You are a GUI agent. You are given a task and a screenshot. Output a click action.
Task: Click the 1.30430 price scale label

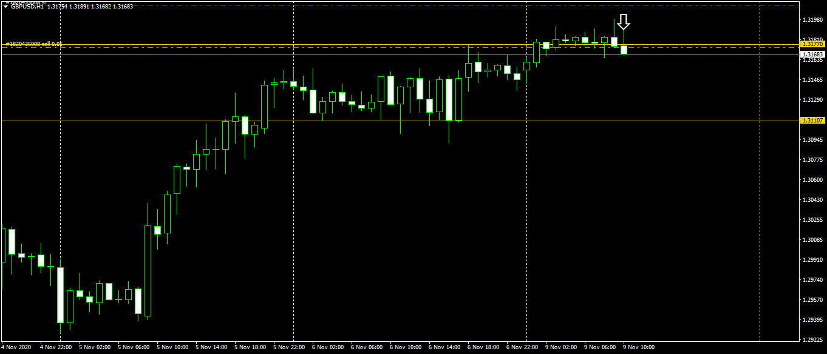click(812, 199)
